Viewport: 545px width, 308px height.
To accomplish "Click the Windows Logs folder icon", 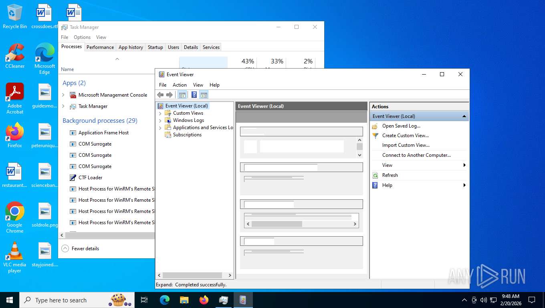I will (x=168, y=120).
